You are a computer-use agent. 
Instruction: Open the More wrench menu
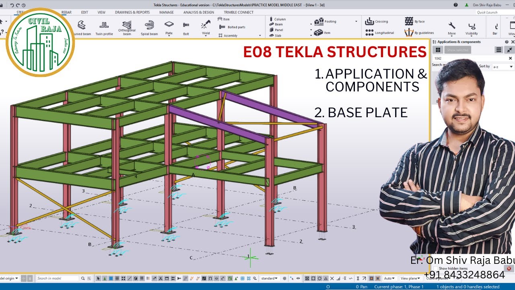(x=452, y=28)
